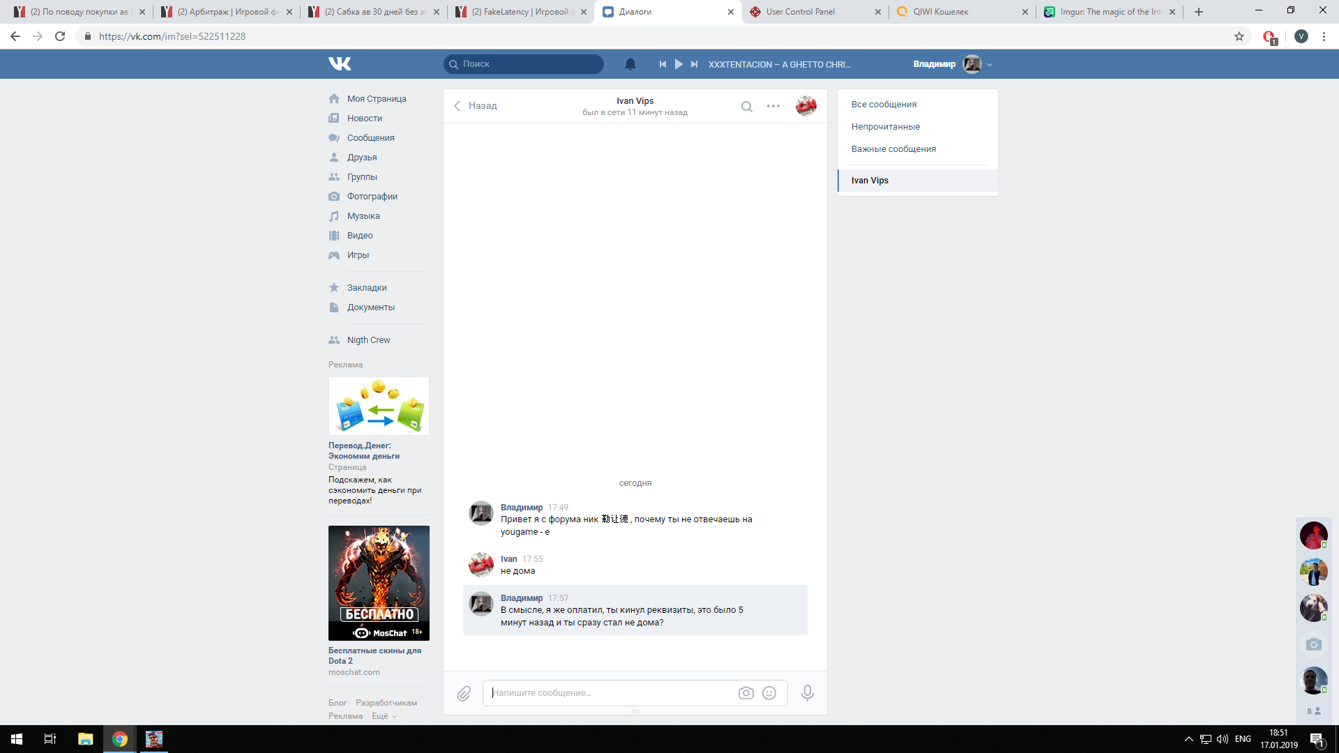Open the QIWI Кошелек browser tab

click(x=940, y=12)
